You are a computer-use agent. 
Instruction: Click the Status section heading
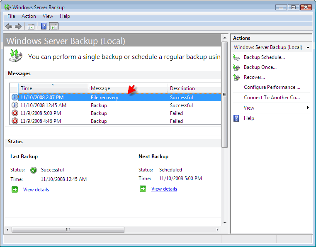(15, 142)
